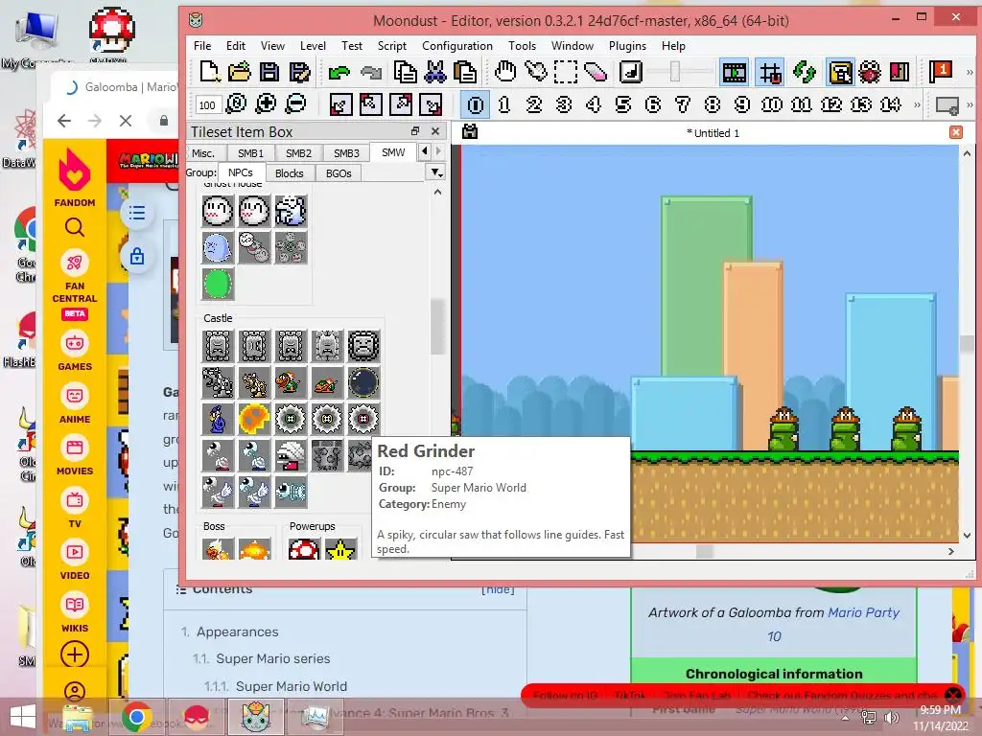Pick the Red Grinder NPC tile
The width and height of the screenshot is (982, 736).
[x=363, y=419]
